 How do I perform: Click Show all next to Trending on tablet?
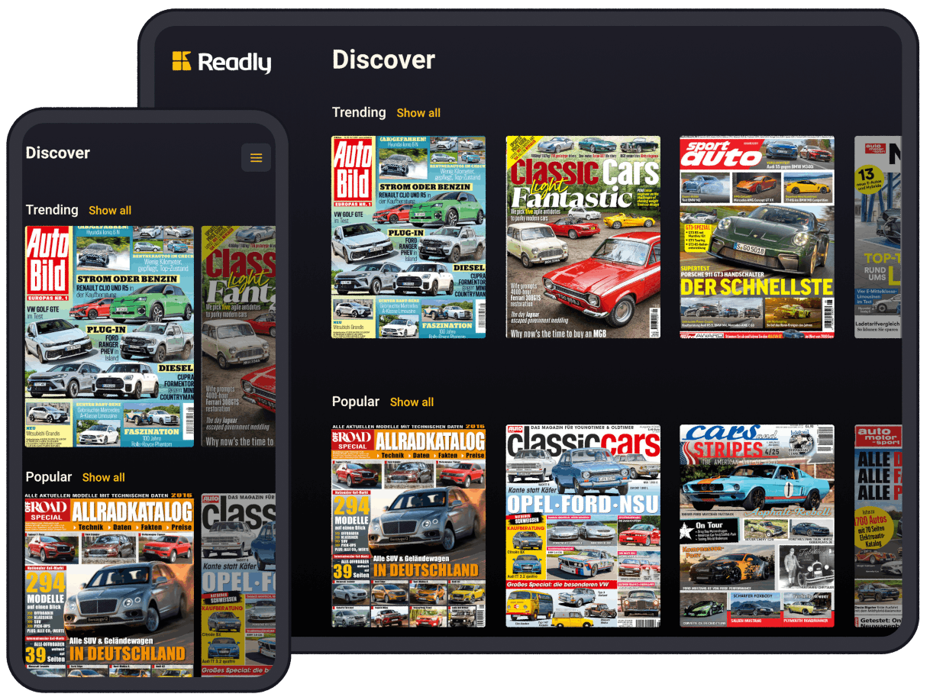pos(418,113)
